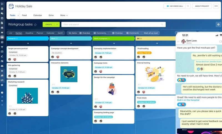Open the small gear icon in left sidebar
Screen dimensions: 222x134
click(2, 101)
